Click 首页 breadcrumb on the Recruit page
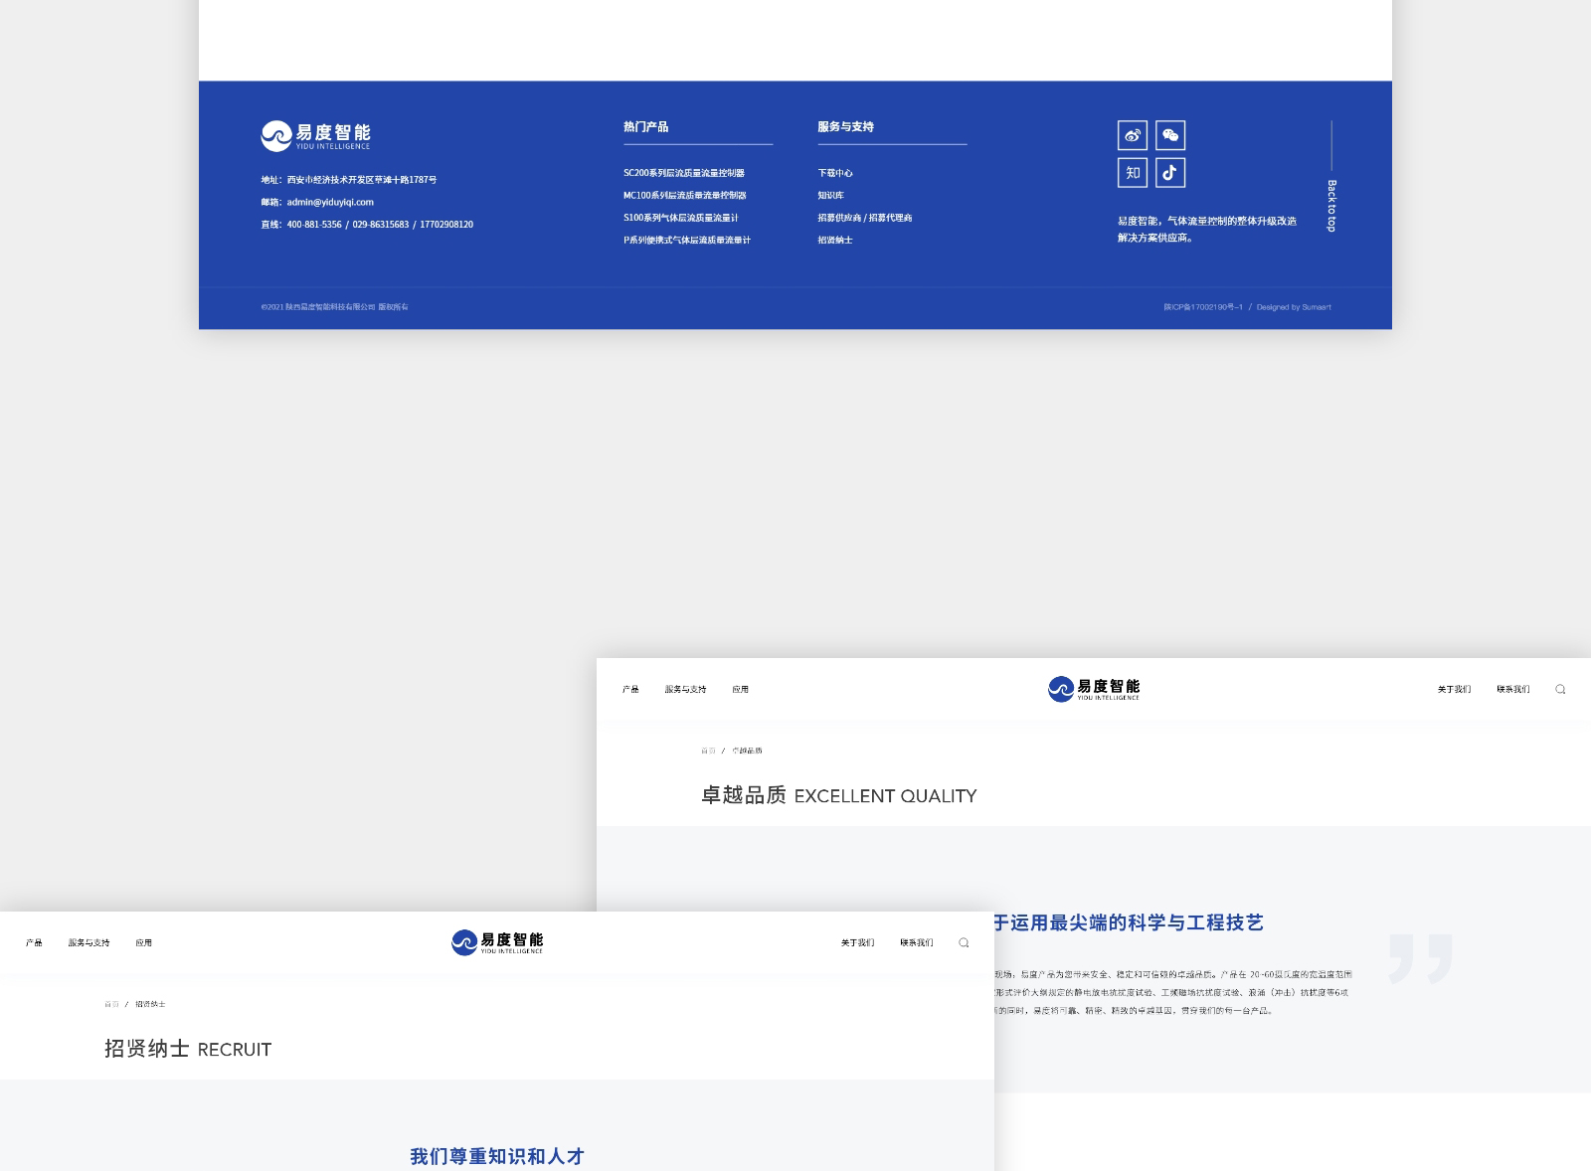Image resolution: width=1591 pixels, height=1171 pixels. pyautogui.click(x=111, y=1004)
